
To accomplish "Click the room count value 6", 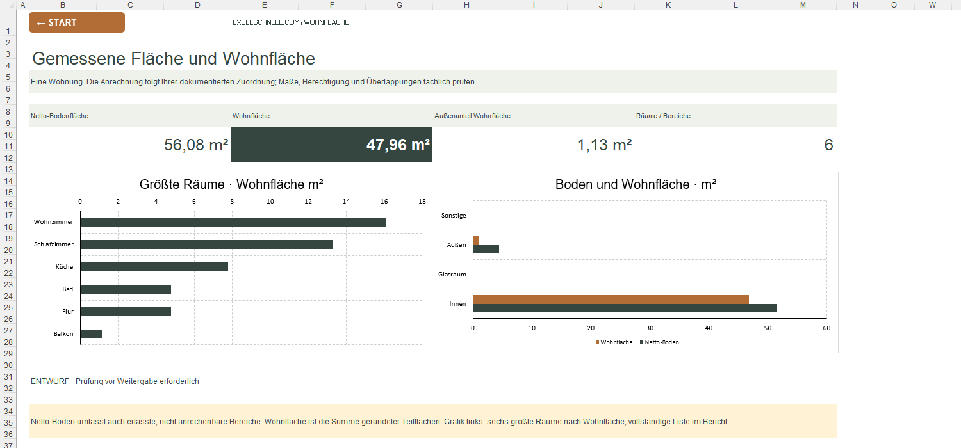I will pyautogui.click(x=828, y=145).
